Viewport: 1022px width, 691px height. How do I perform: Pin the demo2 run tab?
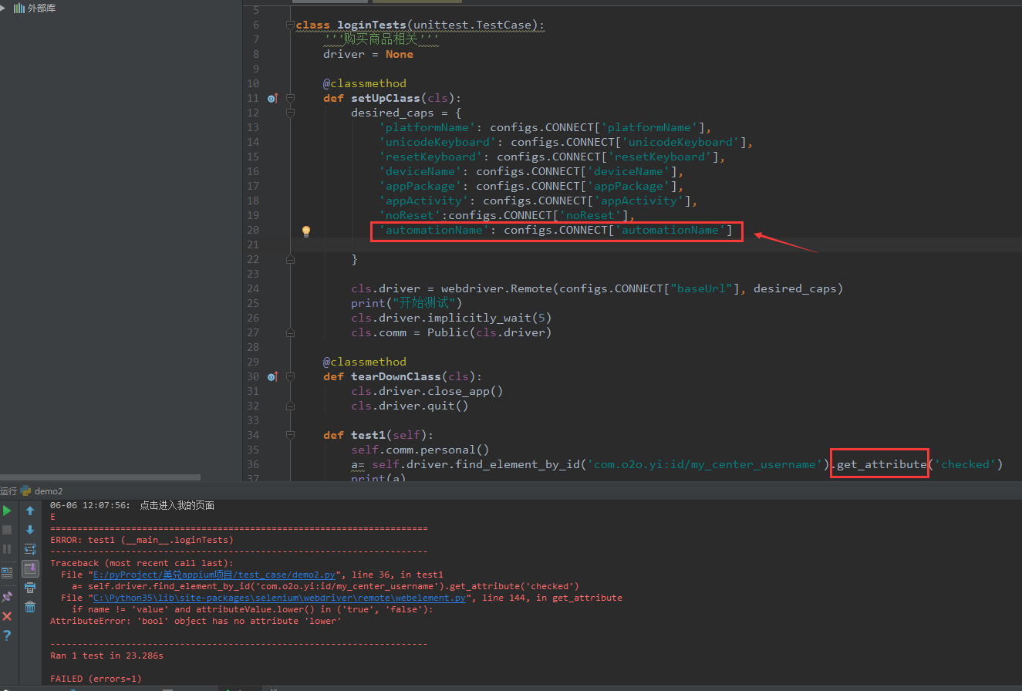[x=7, y=596]
